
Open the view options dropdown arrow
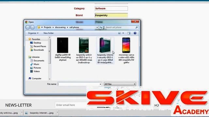click(x=123, y=33)
